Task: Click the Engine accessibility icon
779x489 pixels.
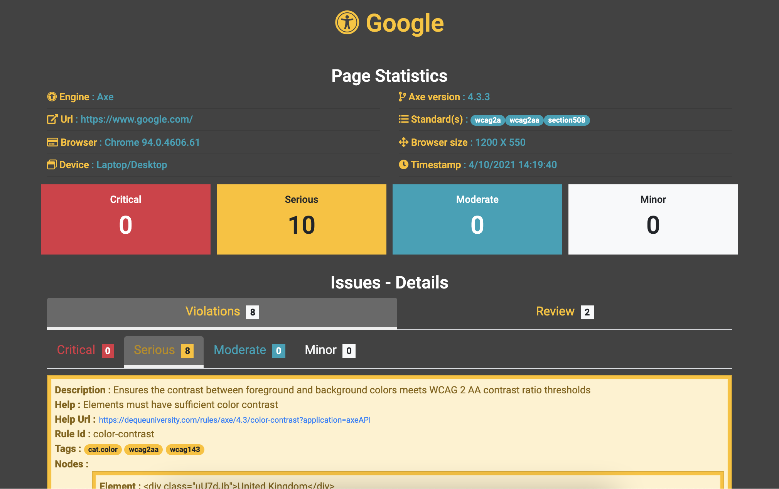Action: click(x=52, y=97)
